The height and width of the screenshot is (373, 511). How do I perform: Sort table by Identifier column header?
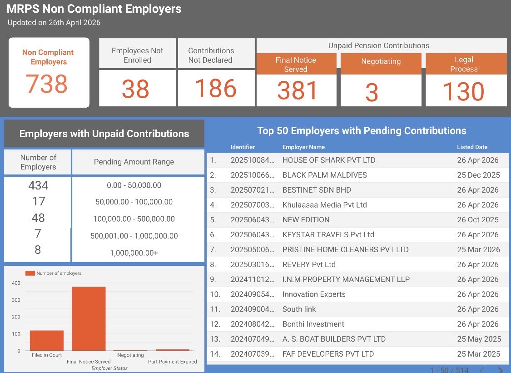(243, 147)
